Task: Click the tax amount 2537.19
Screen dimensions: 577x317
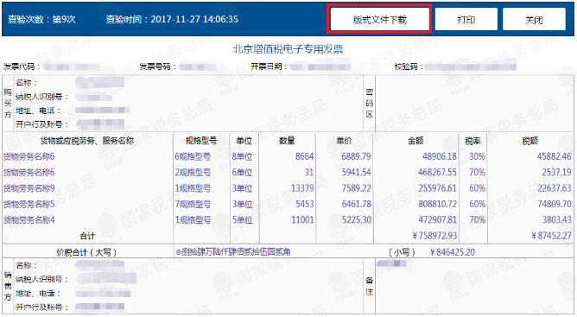Action: 556,173
